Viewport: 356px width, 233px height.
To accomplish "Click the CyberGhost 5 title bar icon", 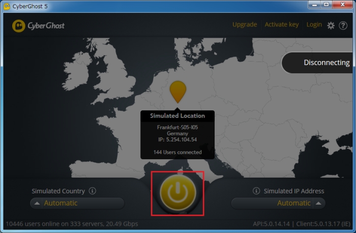I will tap(7, 6).
